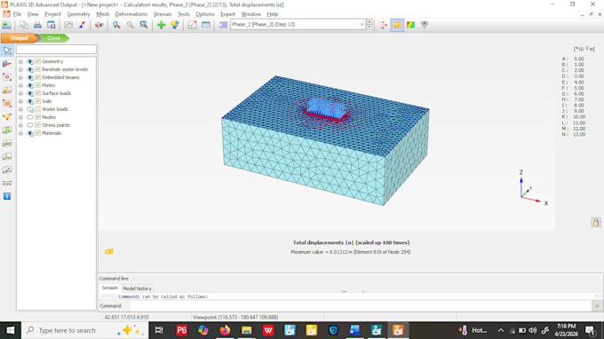The height and width of the screenshot is (339, 604).
Task: Toggle the Embedded beams checkbox
Action: click(37, 77)
